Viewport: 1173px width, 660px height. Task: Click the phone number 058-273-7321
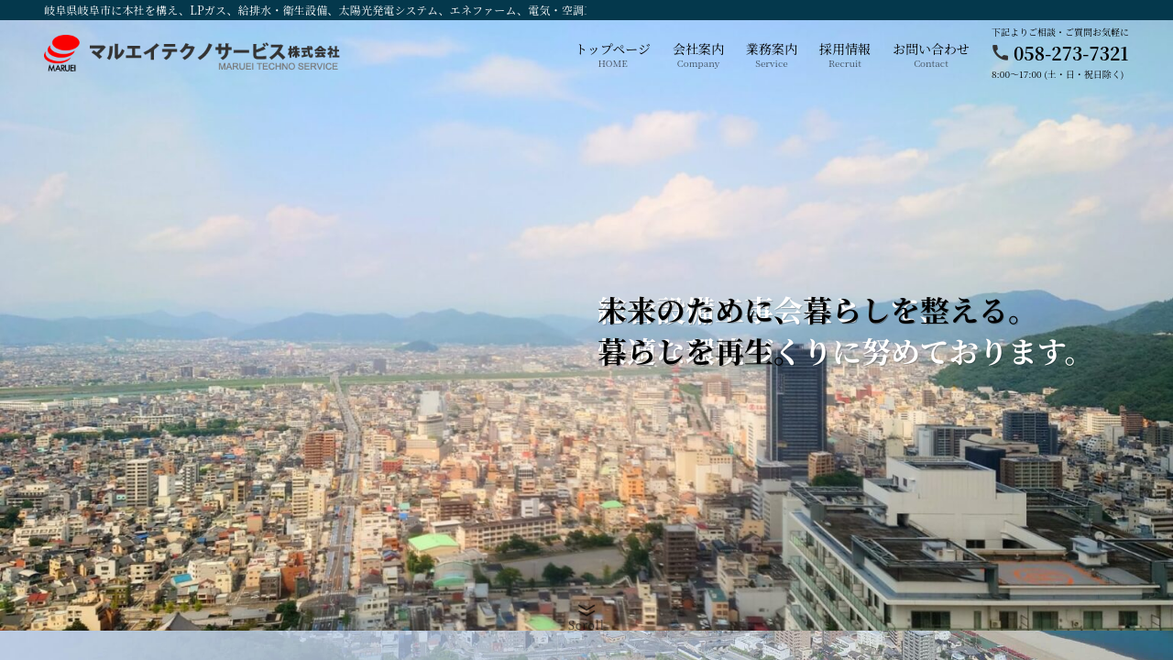coord(1070,54)
